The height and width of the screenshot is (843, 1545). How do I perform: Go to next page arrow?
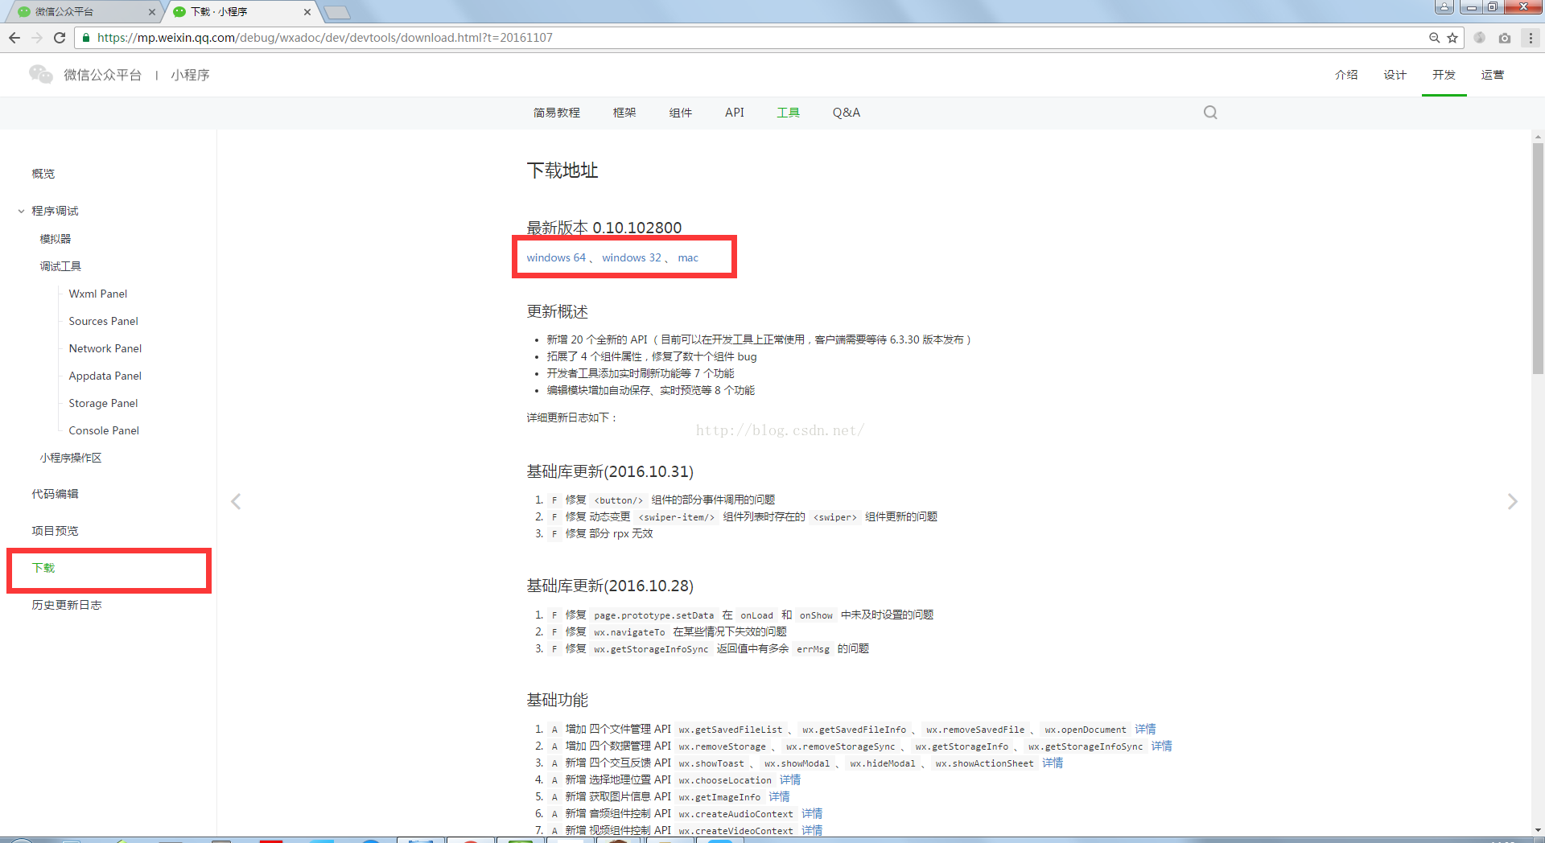click(1512, 501)
